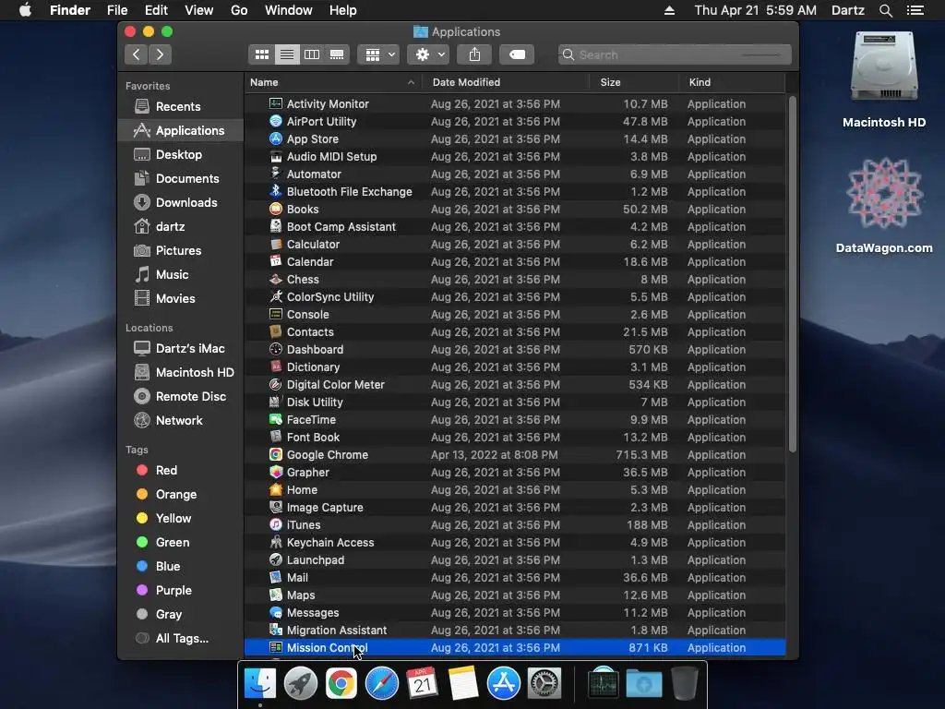Select the Books app icon

click(275, 210)
